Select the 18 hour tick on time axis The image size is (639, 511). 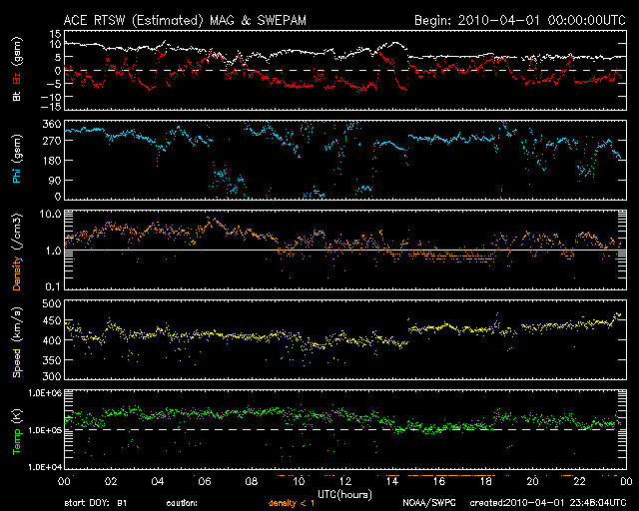click(x=484, y=481)
